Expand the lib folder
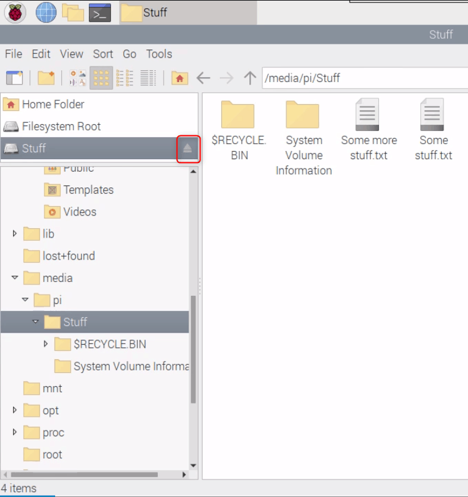 coord(14,234)
